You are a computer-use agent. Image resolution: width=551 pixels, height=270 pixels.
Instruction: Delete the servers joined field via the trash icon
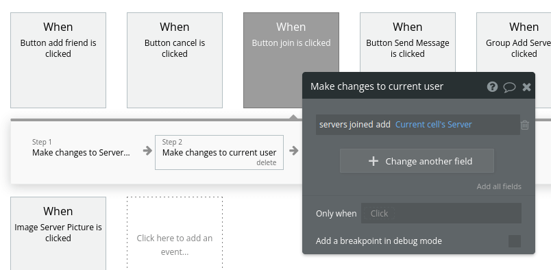click(x=525, y=125)
